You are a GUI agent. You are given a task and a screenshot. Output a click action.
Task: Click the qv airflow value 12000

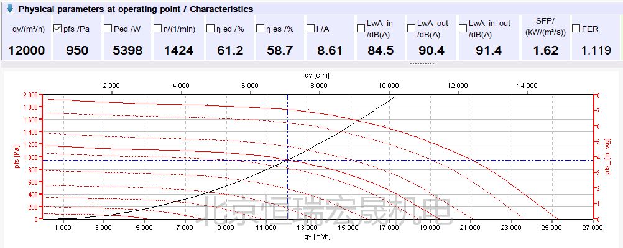point(26,50)
